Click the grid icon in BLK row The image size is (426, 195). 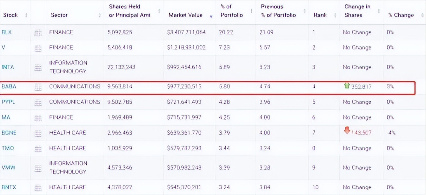pos(38,32)
